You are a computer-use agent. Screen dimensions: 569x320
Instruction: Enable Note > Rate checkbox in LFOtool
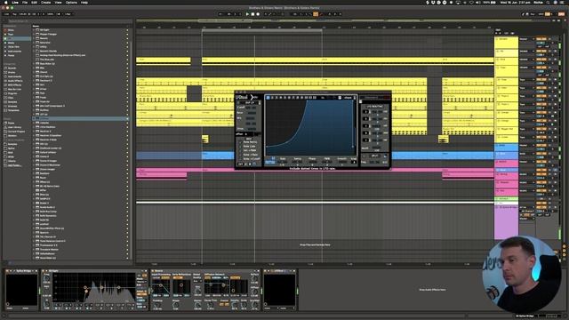click(240, 155)
